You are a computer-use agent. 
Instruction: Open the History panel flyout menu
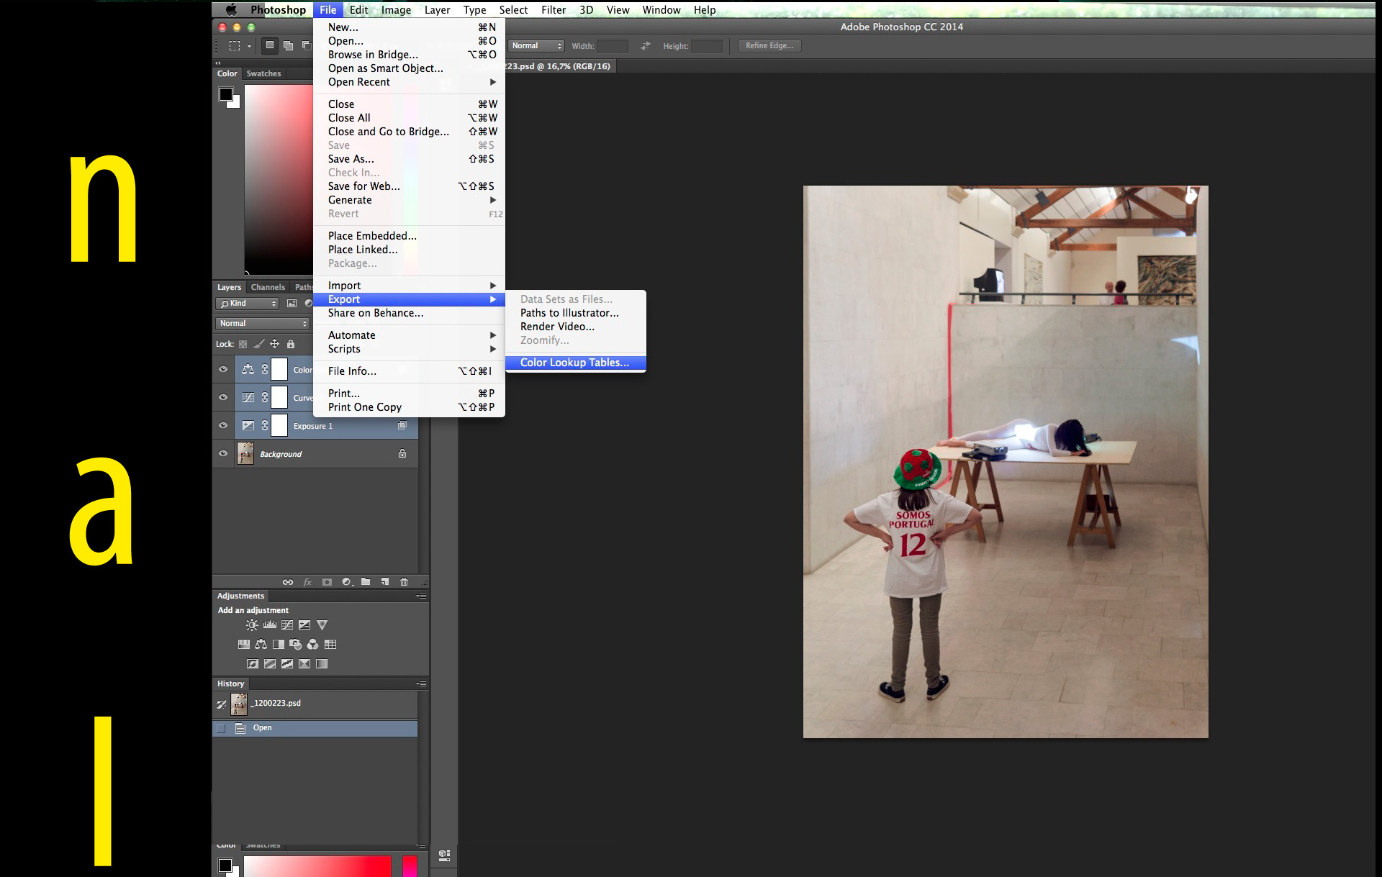(x=422, y=684)
